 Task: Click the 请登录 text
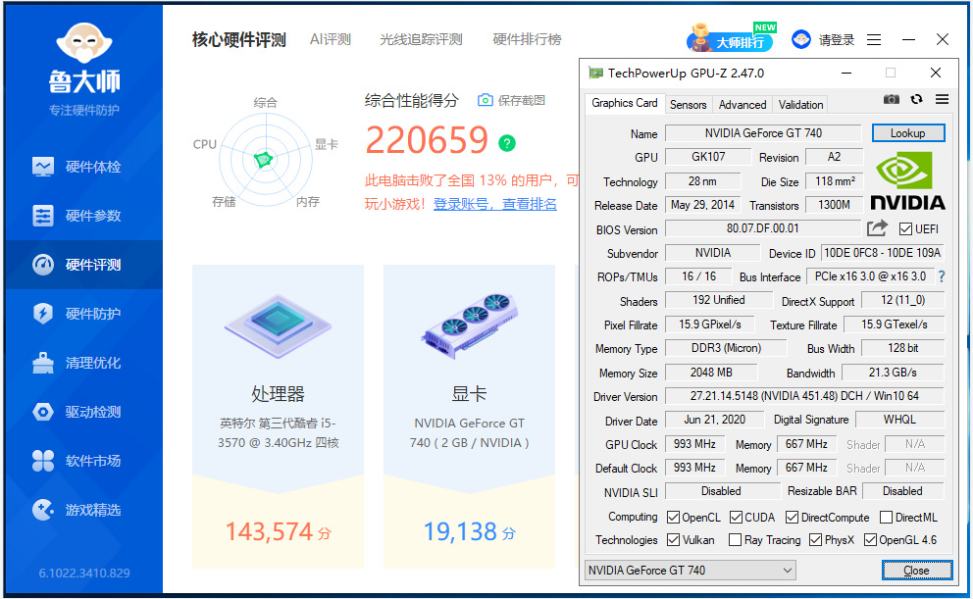point(837,40)
